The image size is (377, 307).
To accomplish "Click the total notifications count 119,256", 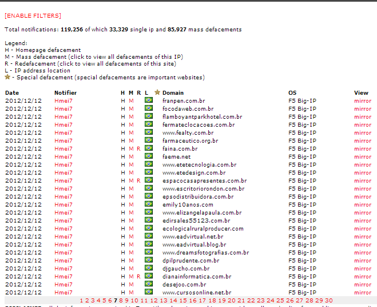I will coord(72,30).
